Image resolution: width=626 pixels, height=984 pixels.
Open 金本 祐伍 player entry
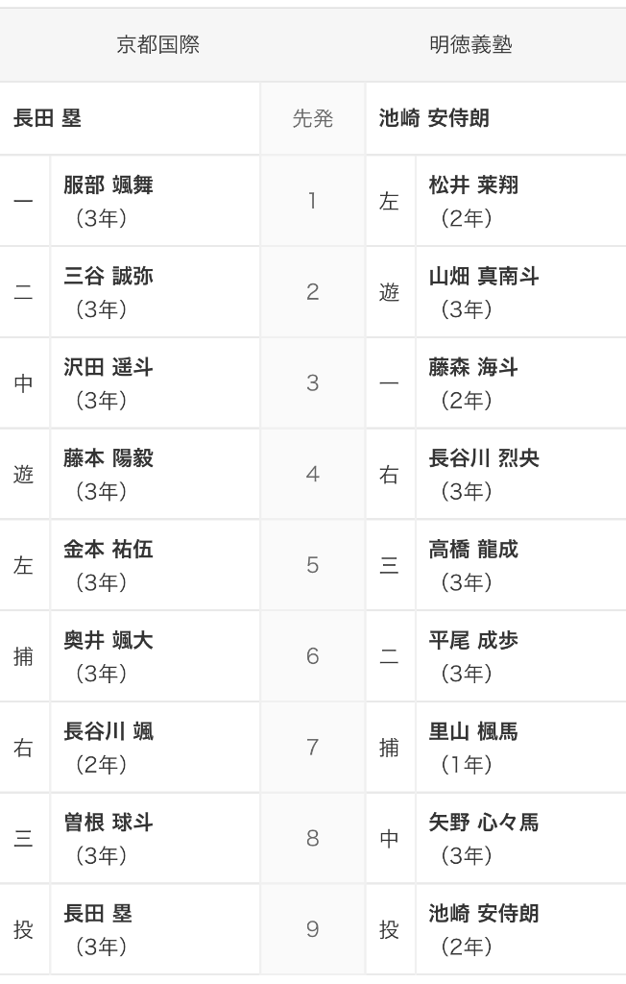click(x=108, y=549)
